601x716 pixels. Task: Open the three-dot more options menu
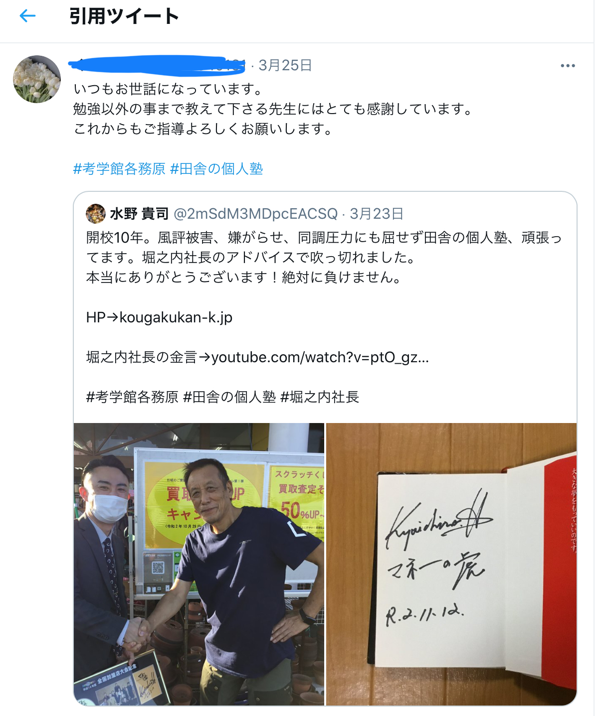(x=568, y=66)
